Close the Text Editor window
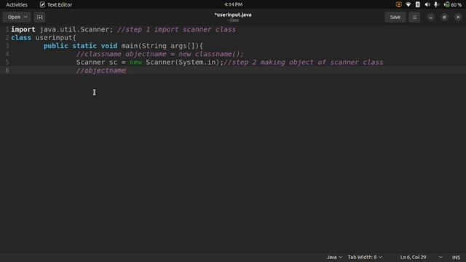The height and width of the screenshot is (262, 466). coord(458,17)
